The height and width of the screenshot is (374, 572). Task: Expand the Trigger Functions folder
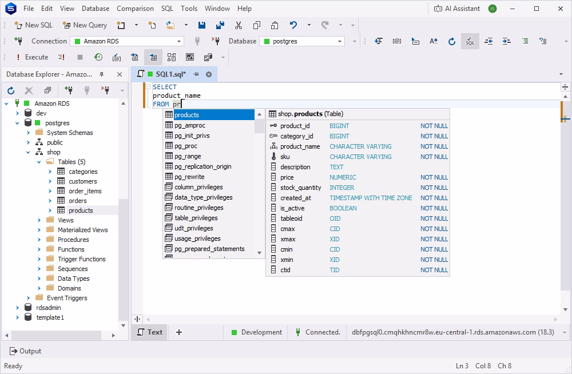[x=39, y=259]
